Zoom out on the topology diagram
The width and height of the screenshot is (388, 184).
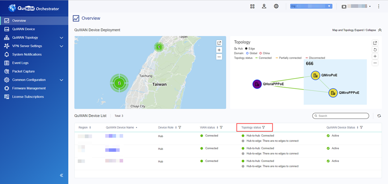[375, 63]
